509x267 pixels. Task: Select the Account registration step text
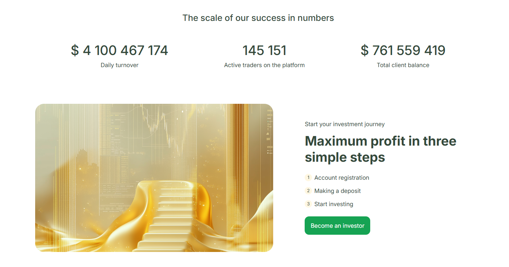(x=342, y=178)
